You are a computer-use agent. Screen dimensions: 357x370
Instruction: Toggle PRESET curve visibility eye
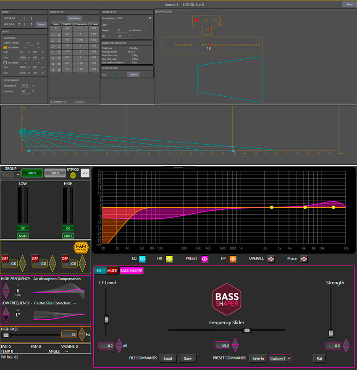[205, 259]
